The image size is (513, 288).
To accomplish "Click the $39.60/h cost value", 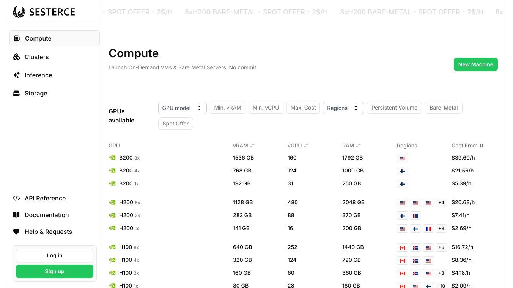I will [463, 158].
